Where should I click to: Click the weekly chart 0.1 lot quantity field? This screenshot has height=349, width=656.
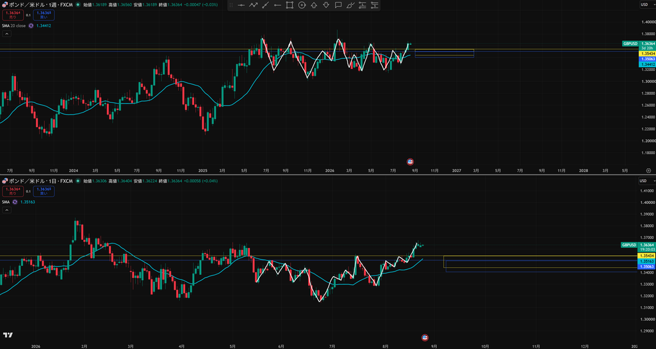28,15
